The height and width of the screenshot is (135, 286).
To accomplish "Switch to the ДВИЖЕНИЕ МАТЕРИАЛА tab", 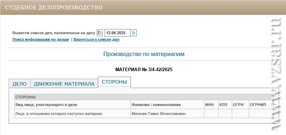I will (64, 84).
